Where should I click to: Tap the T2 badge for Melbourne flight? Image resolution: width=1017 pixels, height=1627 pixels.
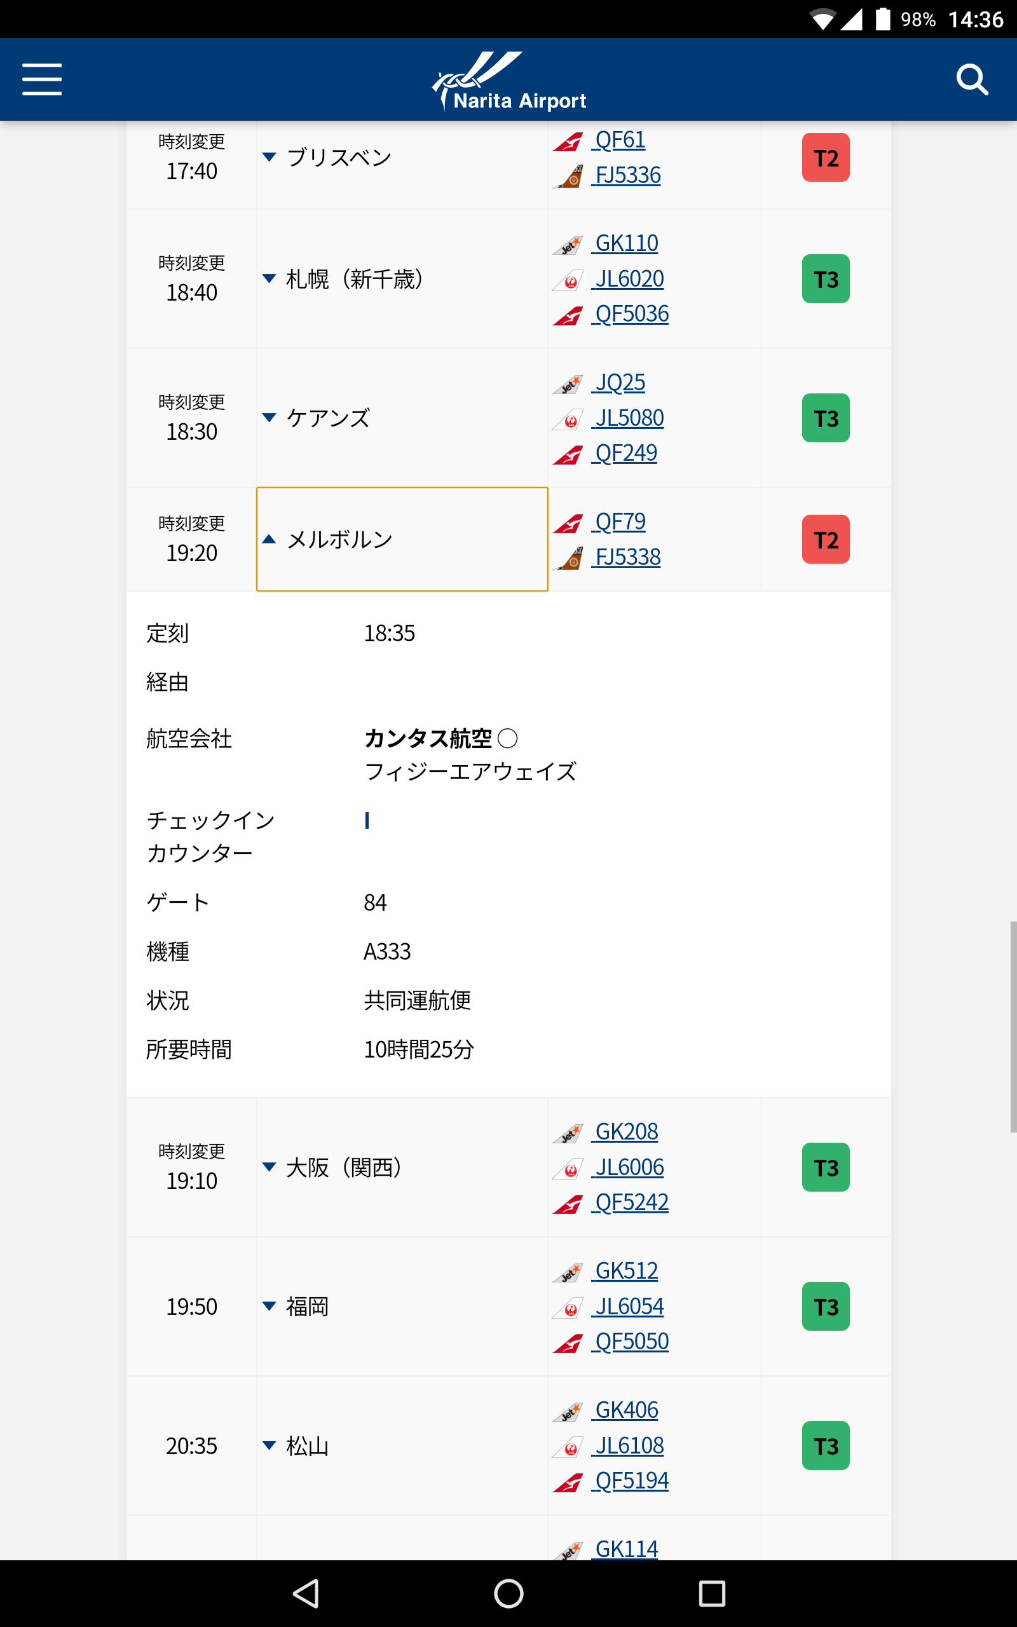825,539
